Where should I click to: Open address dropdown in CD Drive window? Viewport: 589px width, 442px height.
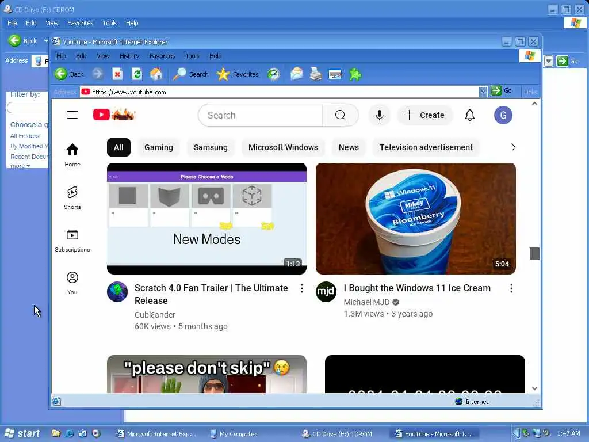point(548,61)
